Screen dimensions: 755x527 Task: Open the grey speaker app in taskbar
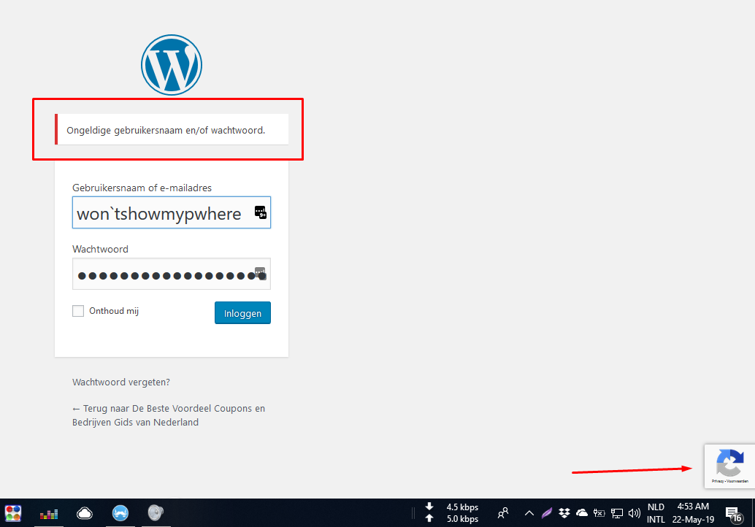[x=156, y=512]
